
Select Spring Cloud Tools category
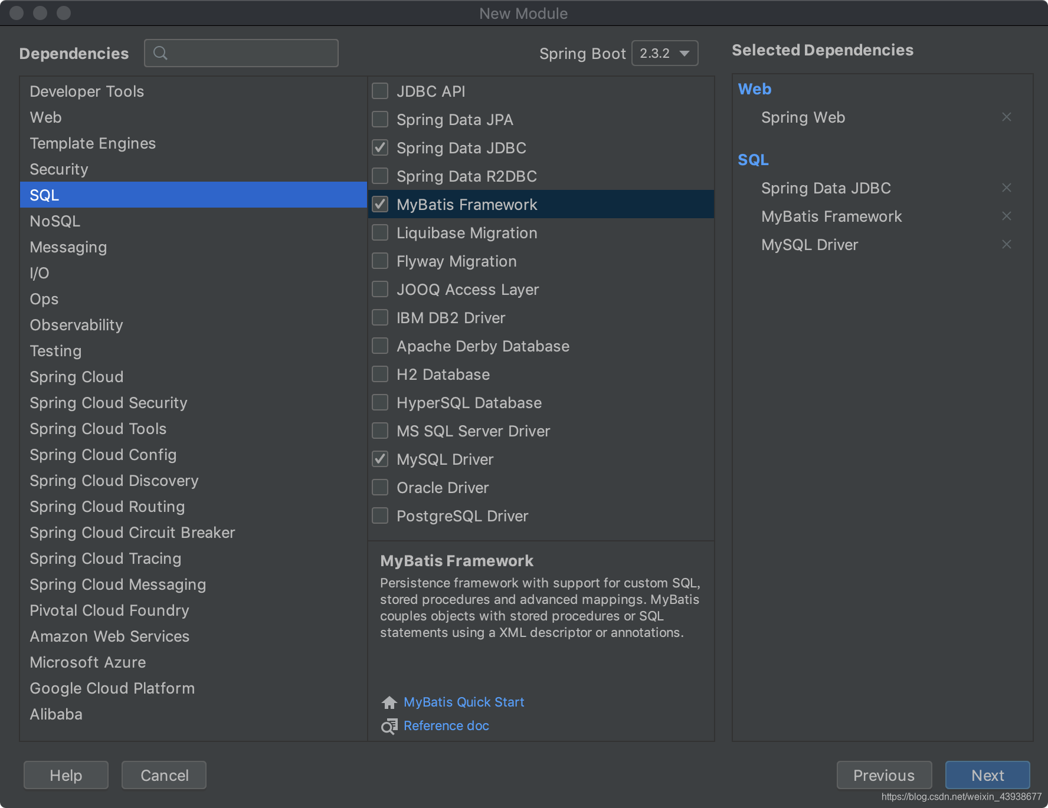pos(194,429)
